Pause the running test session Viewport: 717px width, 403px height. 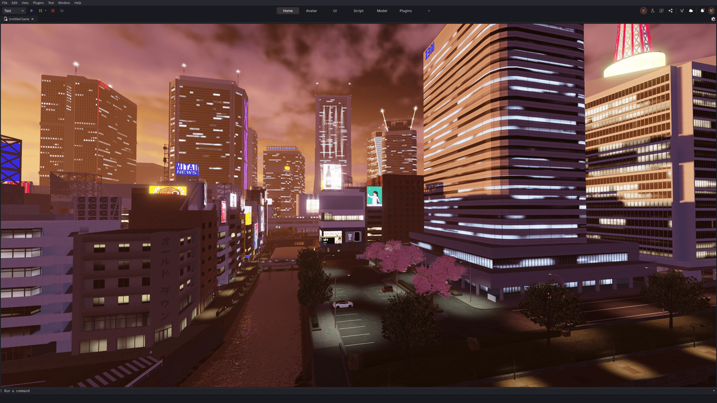(41, 11)
